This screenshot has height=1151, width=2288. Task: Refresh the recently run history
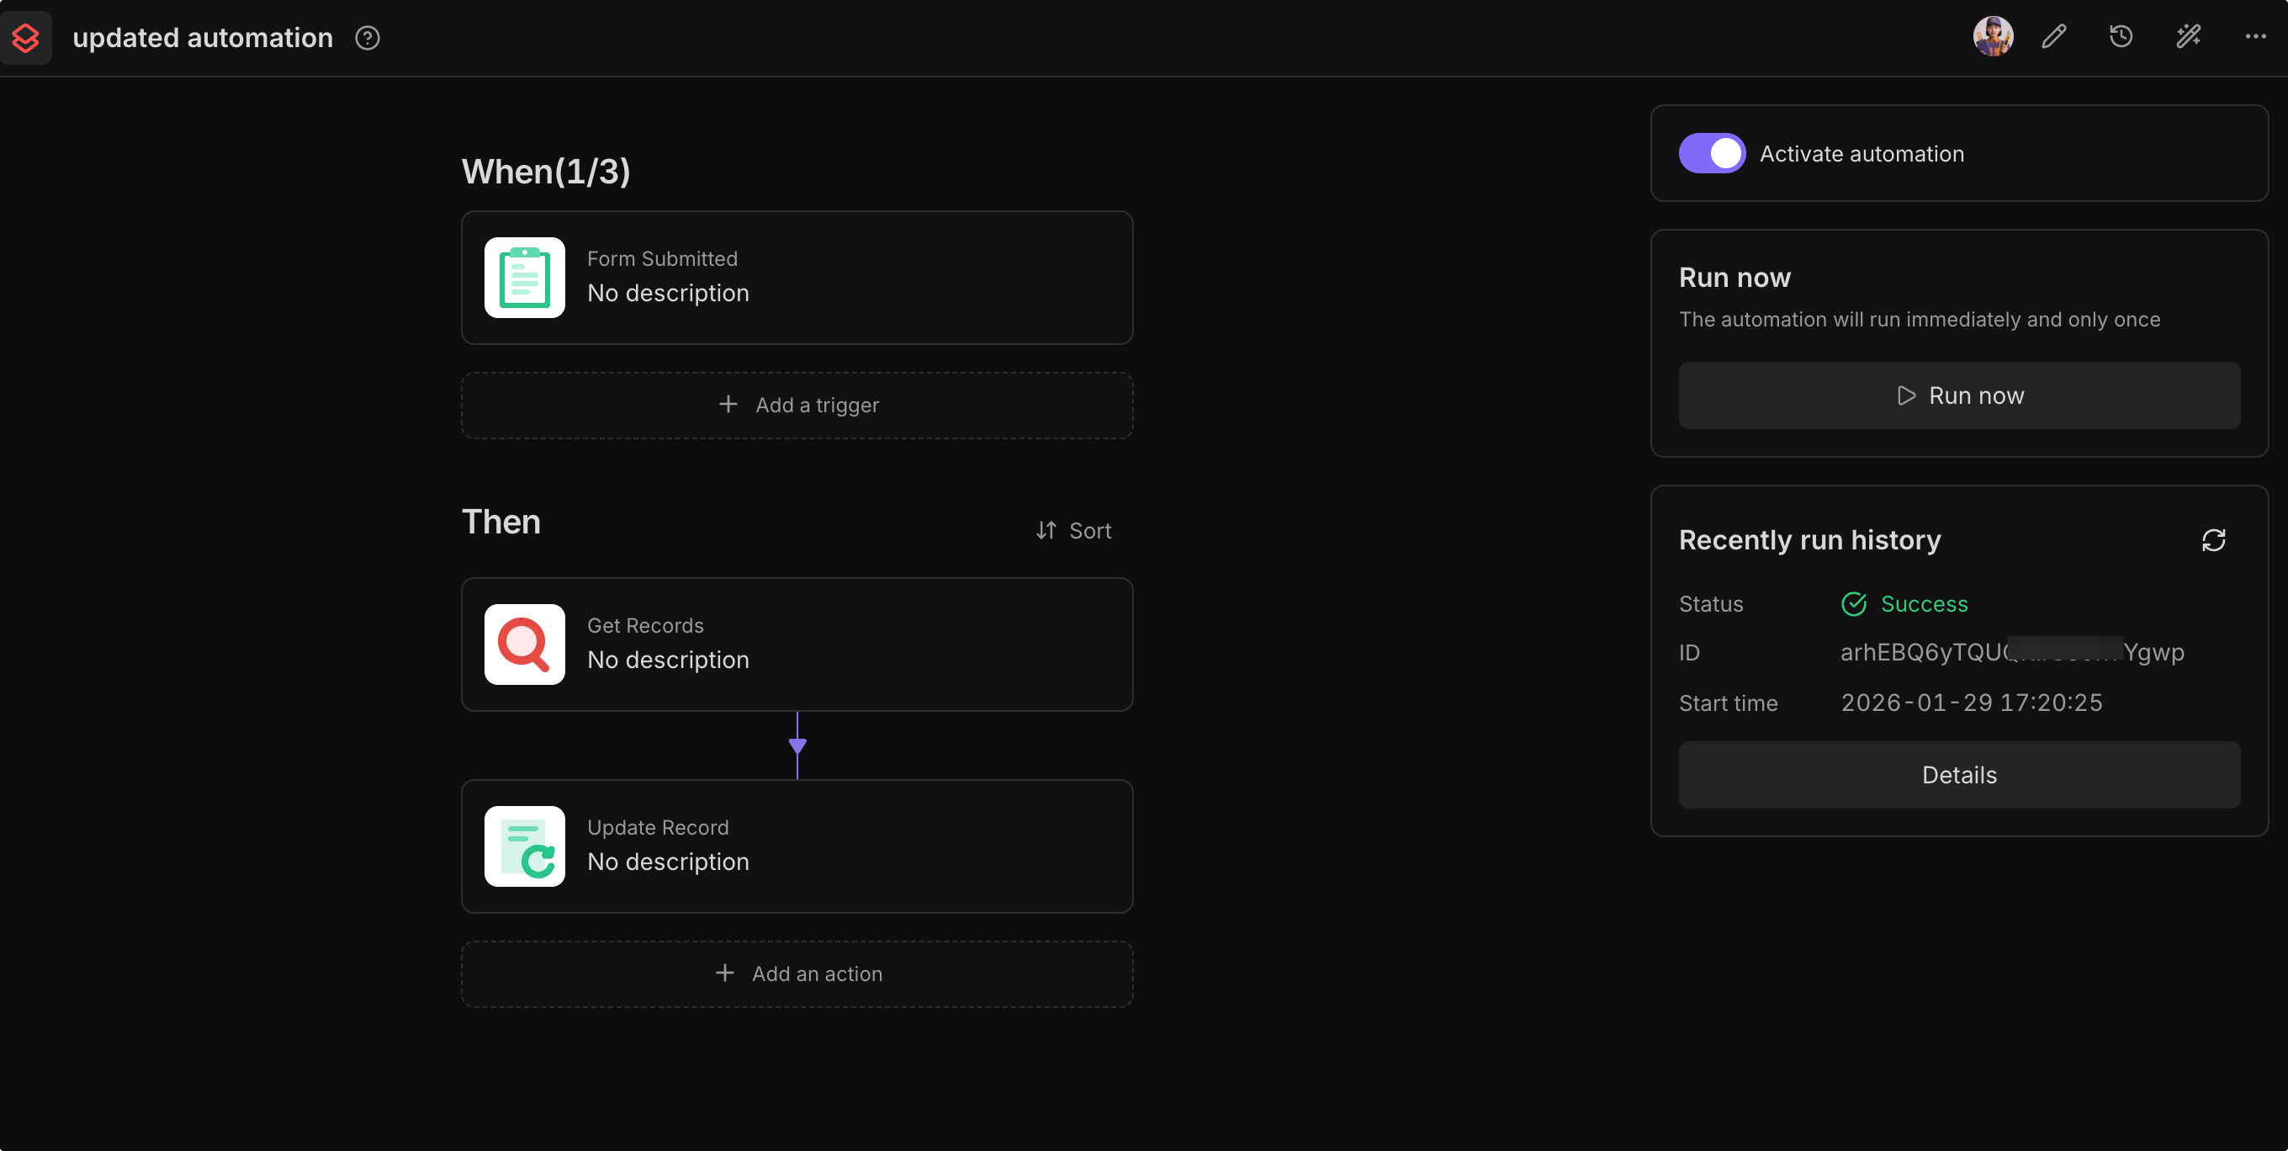click(x=2212, y=540)
